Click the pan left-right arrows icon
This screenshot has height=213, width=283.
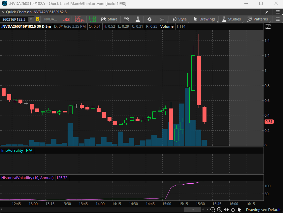click(x=226, y=210)
